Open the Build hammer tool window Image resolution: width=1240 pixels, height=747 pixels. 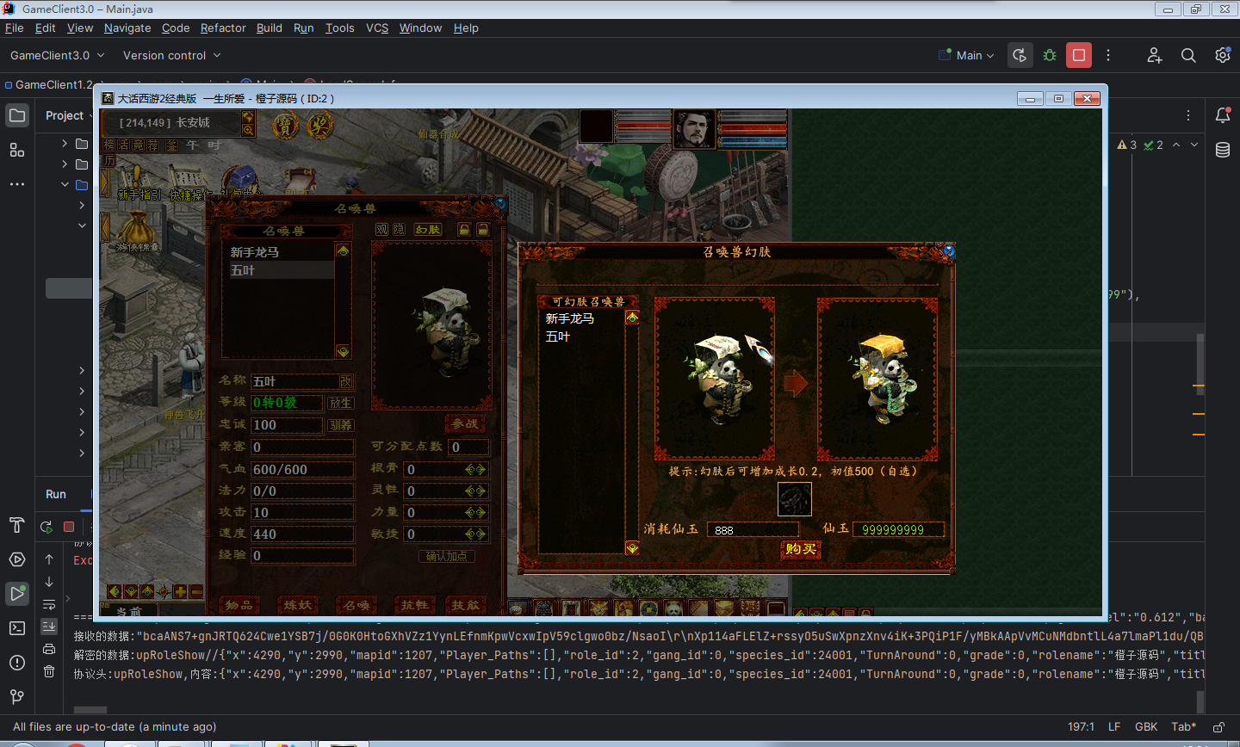17,525
